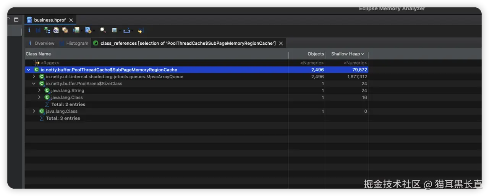Click the business.hprof database file icon
The width and height of the screenshot is (489, 196).
tap(29, 20)
